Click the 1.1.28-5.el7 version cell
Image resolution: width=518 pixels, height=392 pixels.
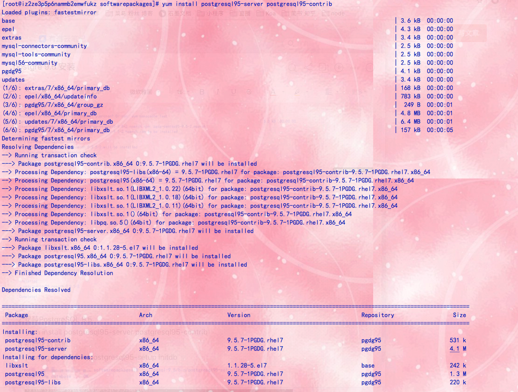[247, 365]
